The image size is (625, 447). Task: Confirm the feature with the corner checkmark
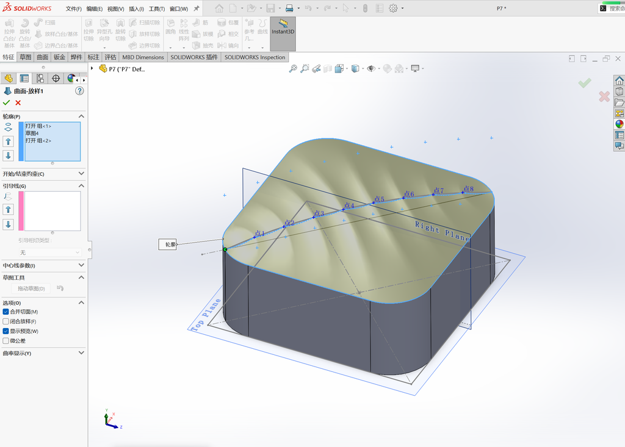(585, 83)
